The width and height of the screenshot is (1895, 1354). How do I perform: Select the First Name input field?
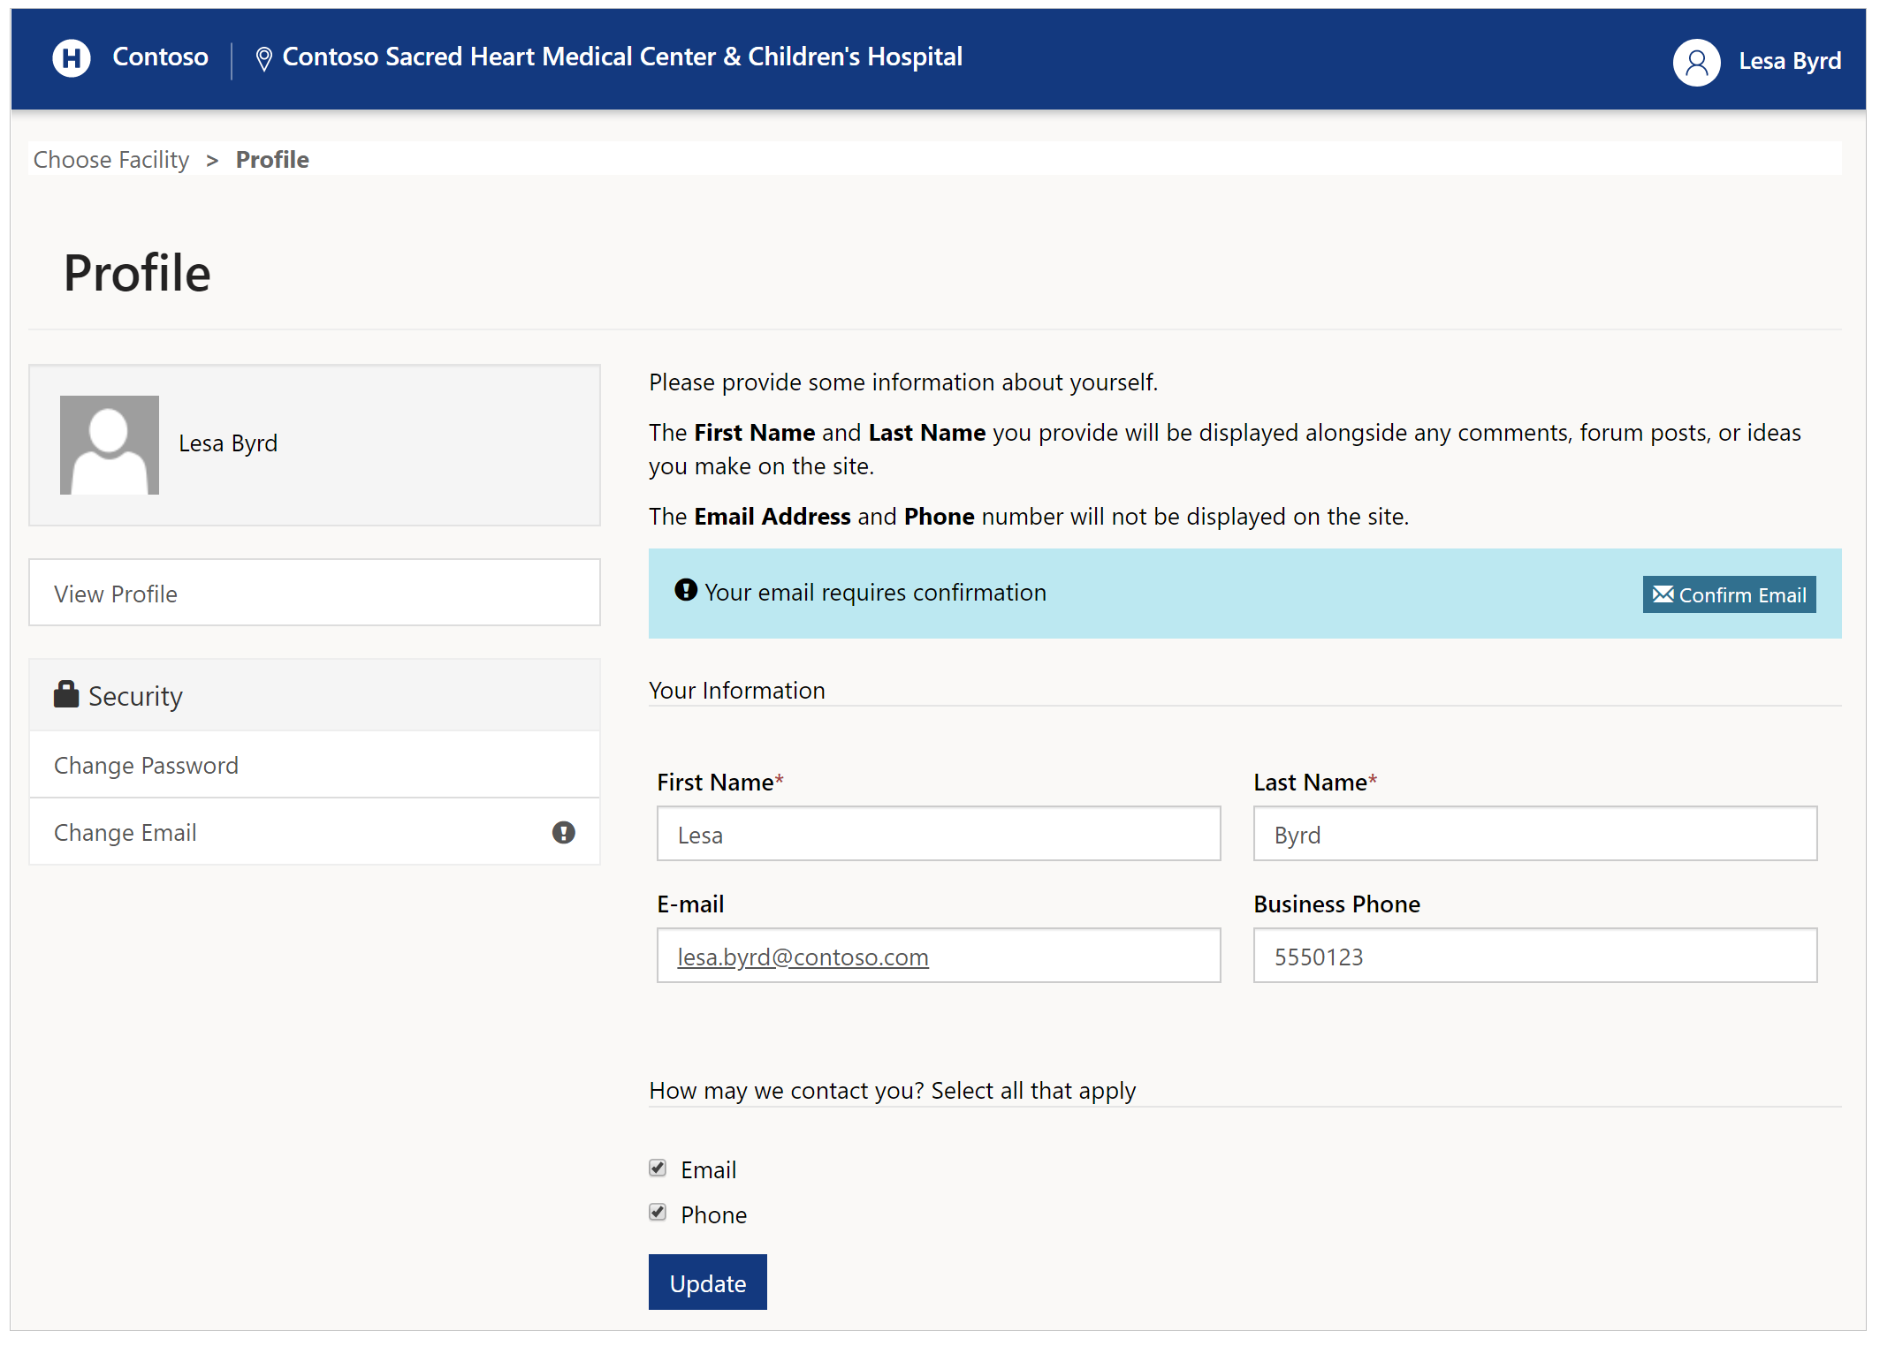(939, 834)
